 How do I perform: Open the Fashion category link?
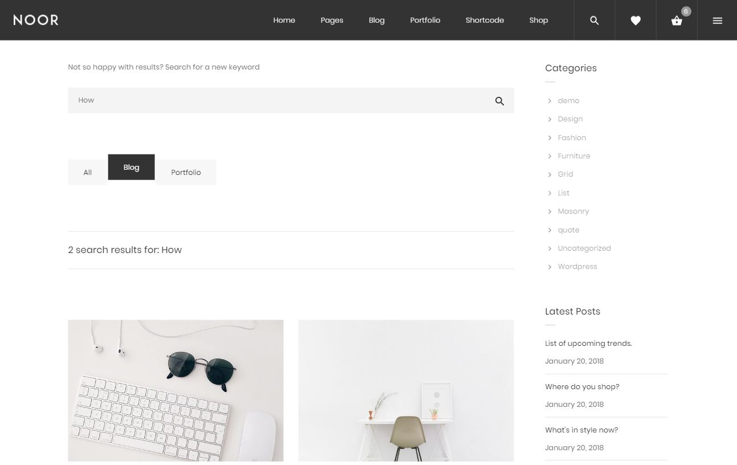(572, 138)
